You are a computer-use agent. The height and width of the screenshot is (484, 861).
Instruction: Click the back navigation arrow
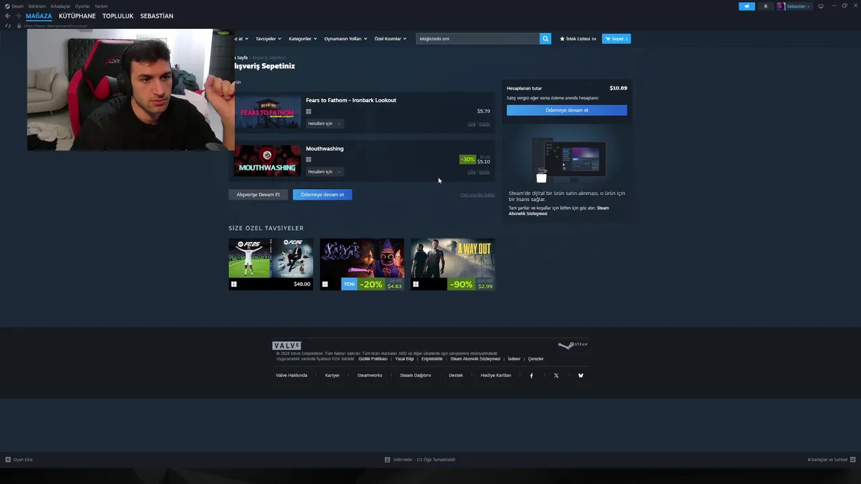tap(7, 16)
